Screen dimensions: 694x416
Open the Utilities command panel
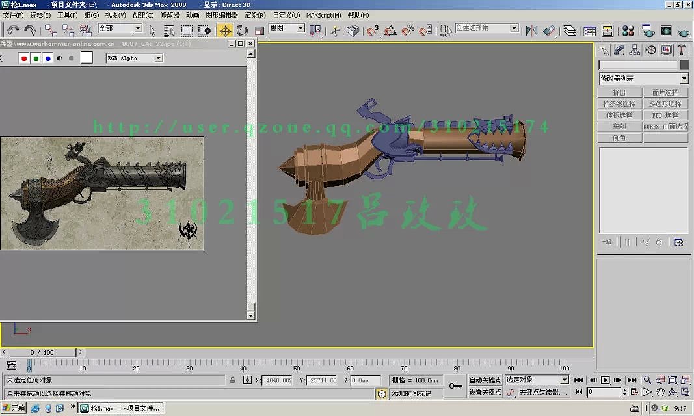click(x=682, y=49)
